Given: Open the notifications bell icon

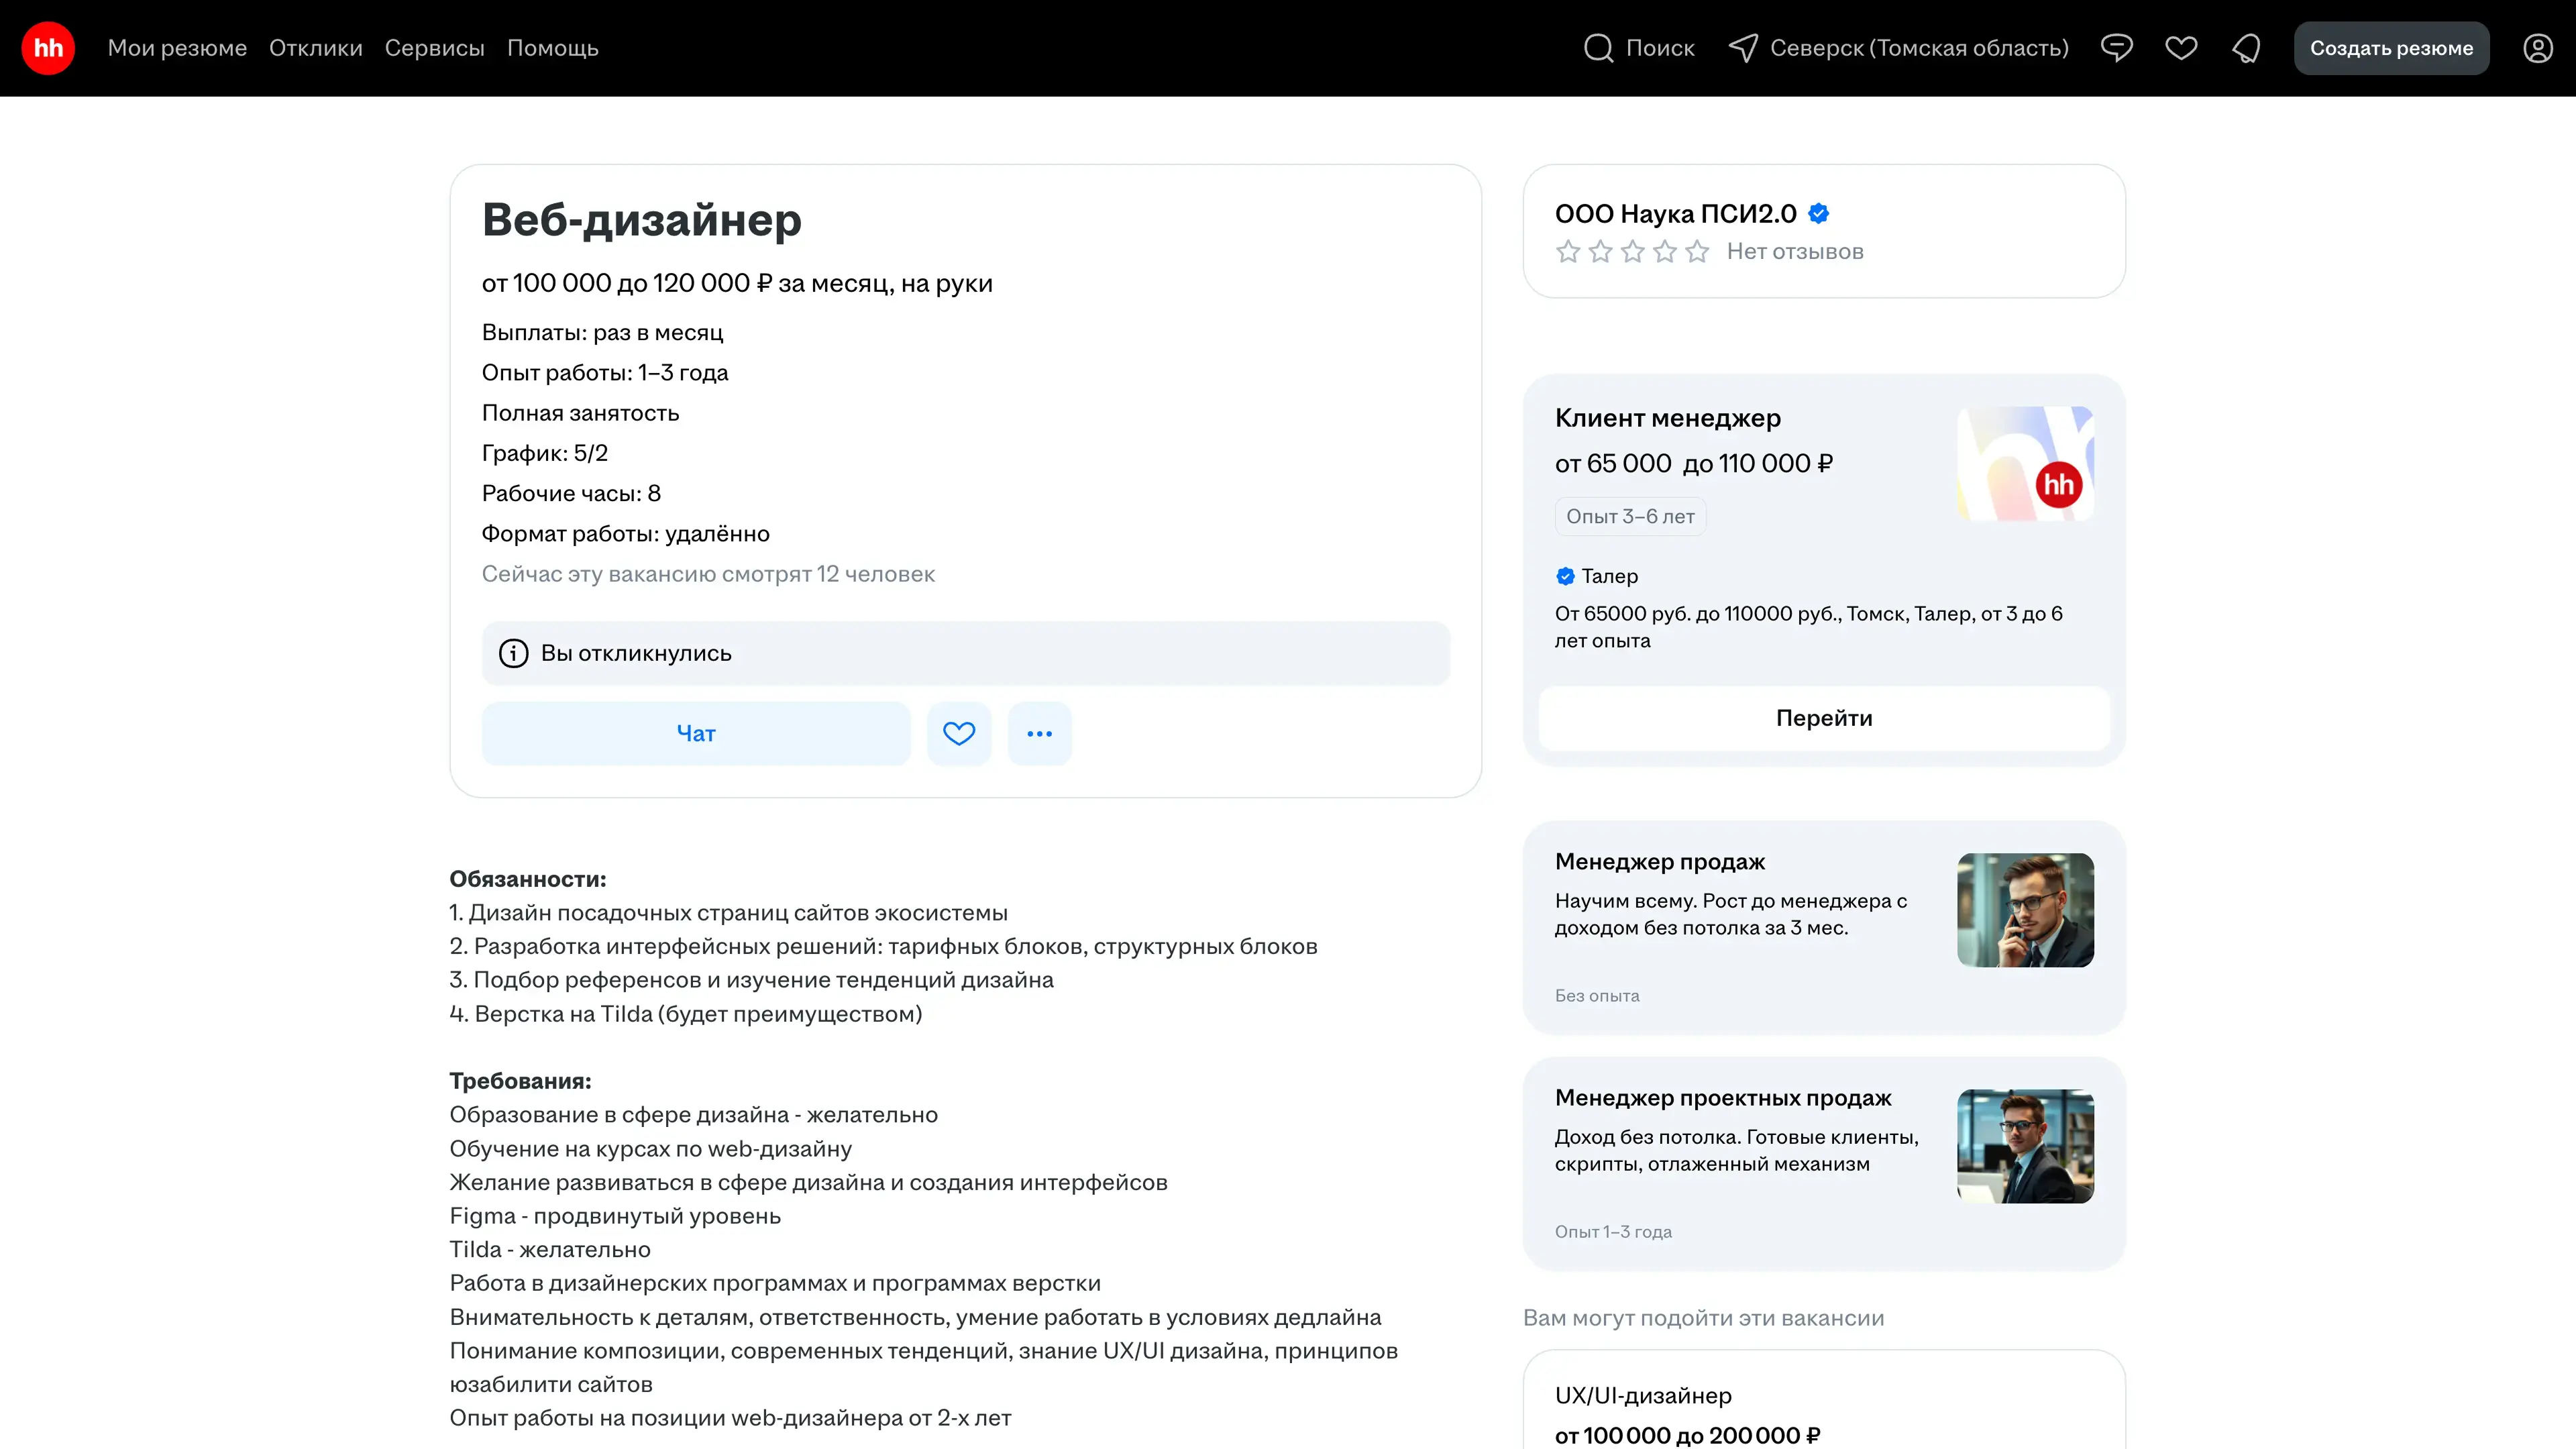Looking at the screenshot, I should 2246,48.
